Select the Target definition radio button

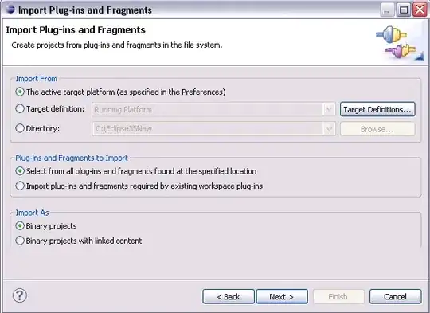click(x=20, y=109)
